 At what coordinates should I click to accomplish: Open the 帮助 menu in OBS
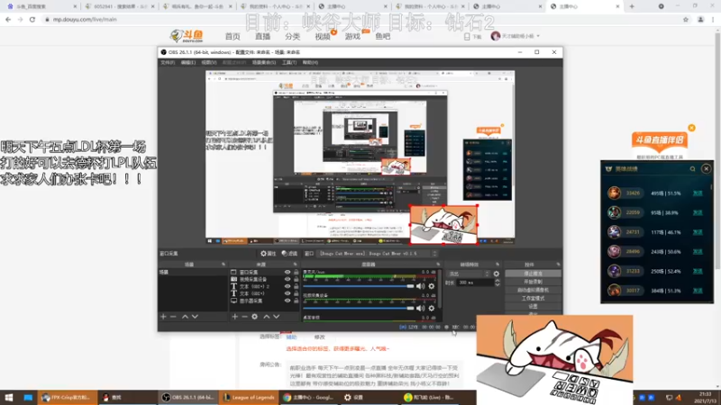[x=310, y=62]
